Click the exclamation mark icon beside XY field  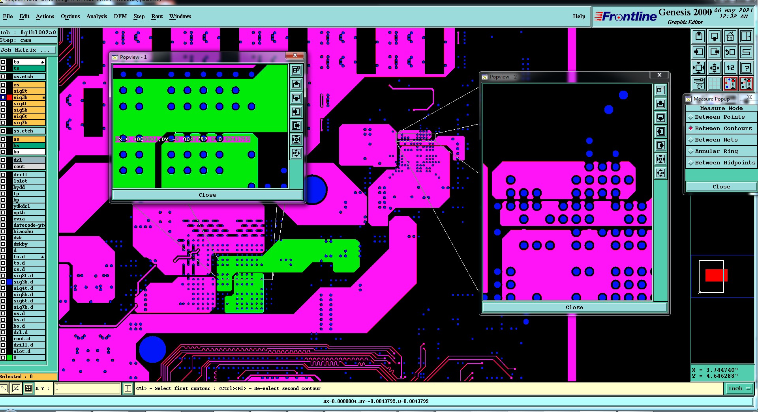[128, 388]
